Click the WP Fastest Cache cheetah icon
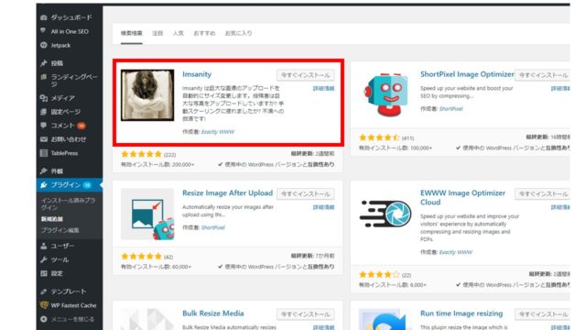586x330 pixels. coord(44,305)
